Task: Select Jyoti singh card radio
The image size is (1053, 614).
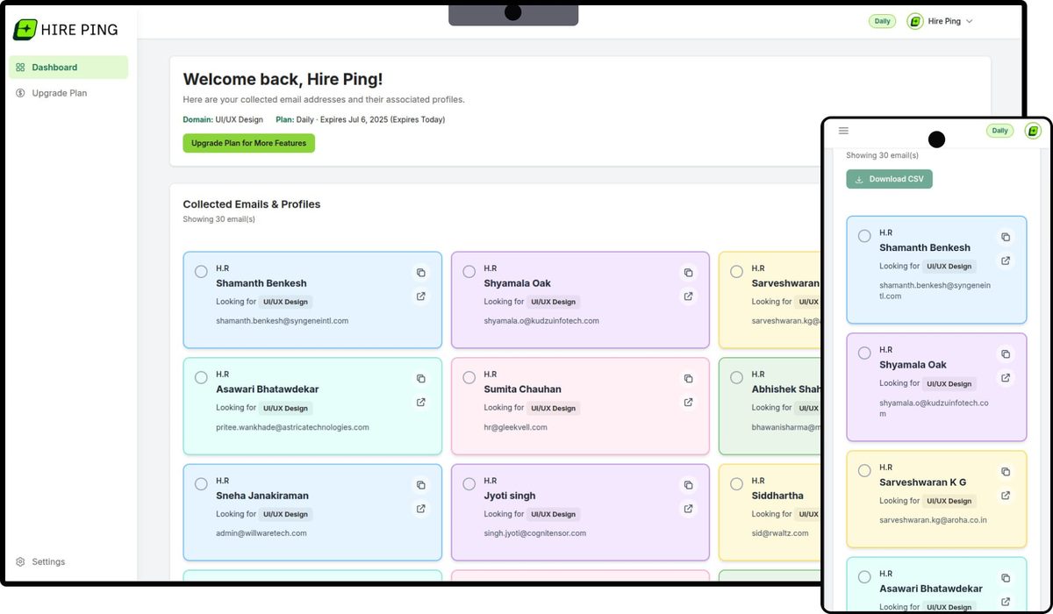Action: 469,484
